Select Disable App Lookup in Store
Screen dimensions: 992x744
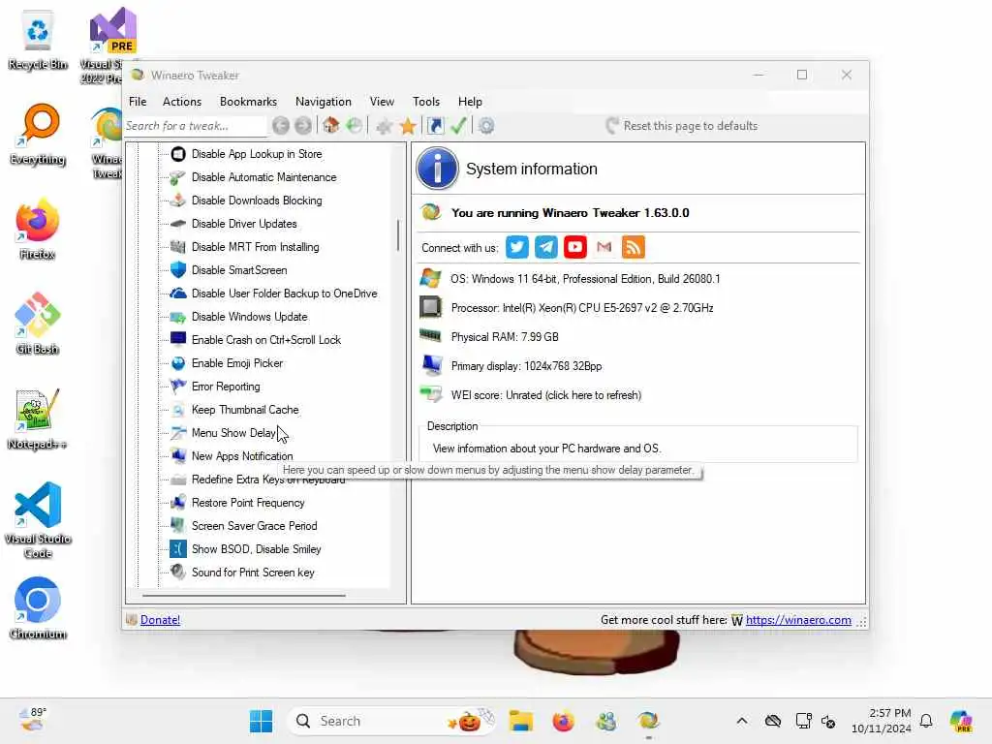pyautogui.click(x=257, y=154)
